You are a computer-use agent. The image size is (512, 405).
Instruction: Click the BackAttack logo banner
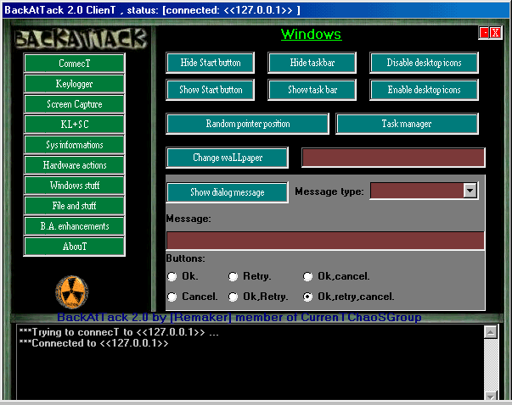[81, 39]
